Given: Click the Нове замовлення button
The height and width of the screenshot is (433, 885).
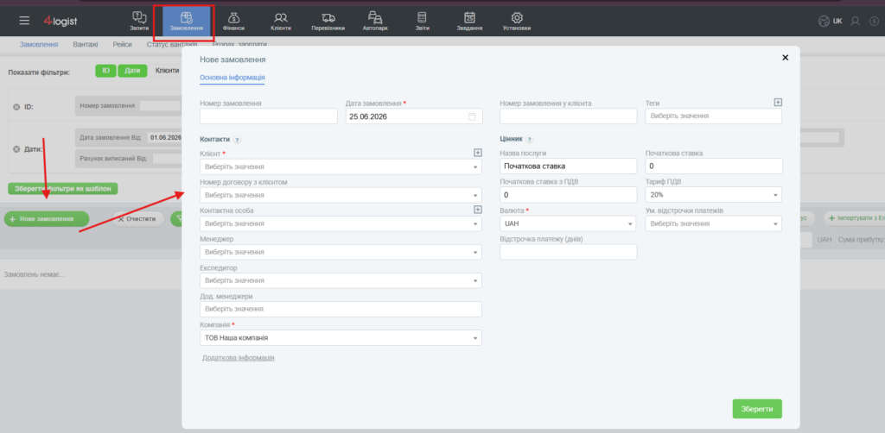Looking at the screenshot, I should point(47,219).
